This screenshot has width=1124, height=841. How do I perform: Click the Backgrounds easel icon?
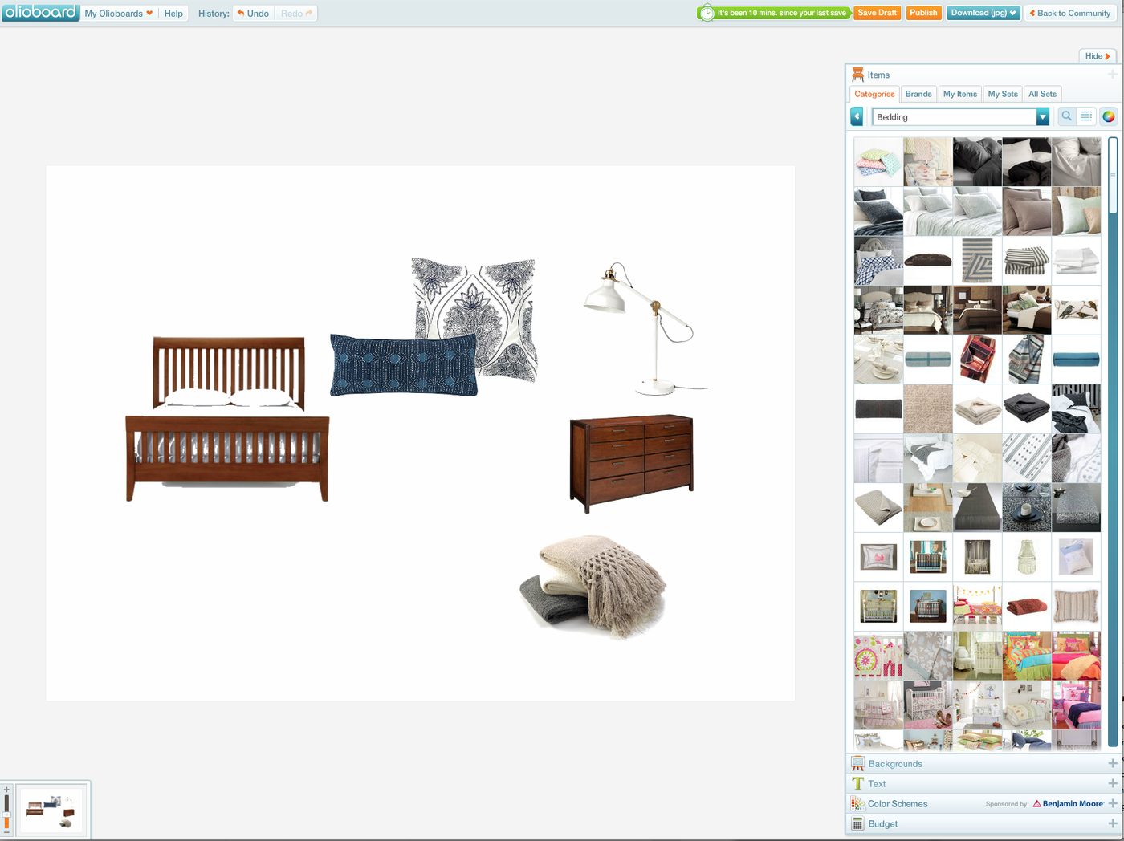(x=857, y=763)
